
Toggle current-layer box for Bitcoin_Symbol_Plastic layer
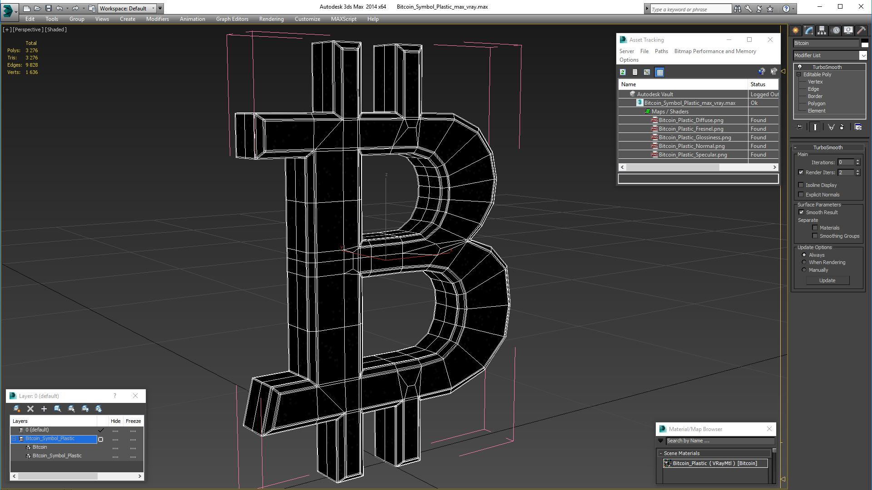[101, 439]
